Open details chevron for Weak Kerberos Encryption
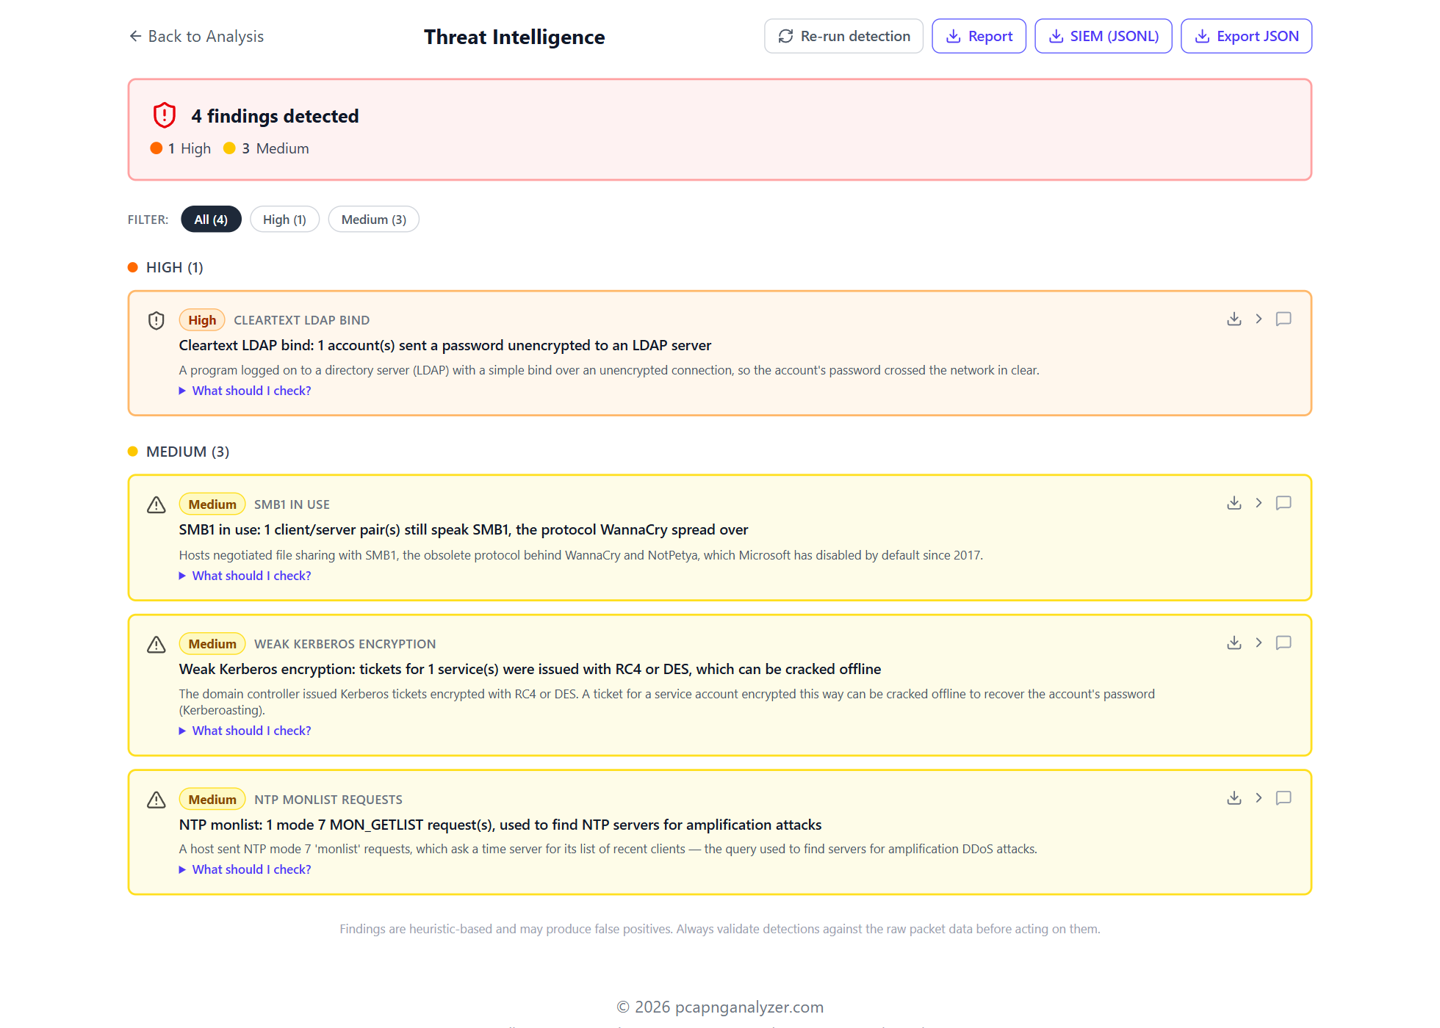Viewport: 1440px width, 1028px height. (x=1259, y=642)
